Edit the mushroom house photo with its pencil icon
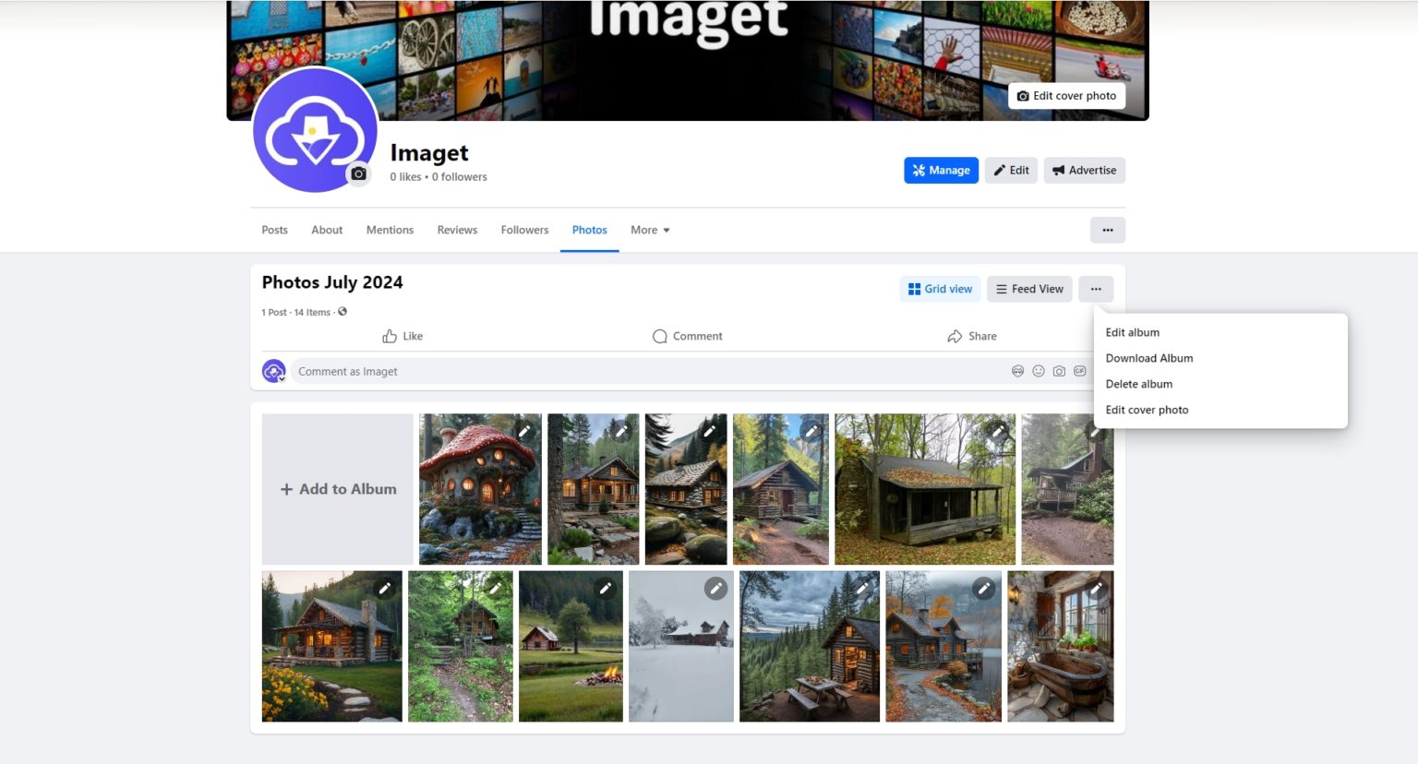This screenshot has height=764, width=1418. [x=525, y=430]
